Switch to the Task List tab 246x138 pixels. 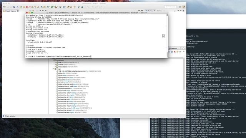pos(161,11)
